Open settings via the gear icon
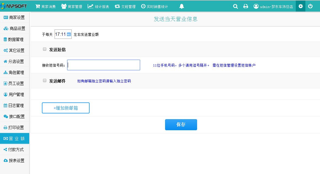The image size is (320, 174). [300, 6]
